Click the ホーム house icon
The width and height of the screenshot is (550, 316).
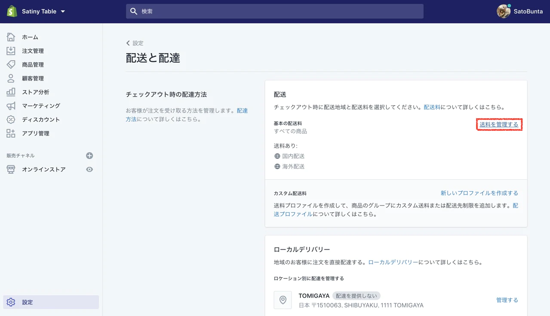[11, 37]
